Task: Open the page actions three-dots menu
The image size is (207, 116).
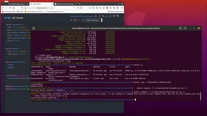Action: point(75,8)
